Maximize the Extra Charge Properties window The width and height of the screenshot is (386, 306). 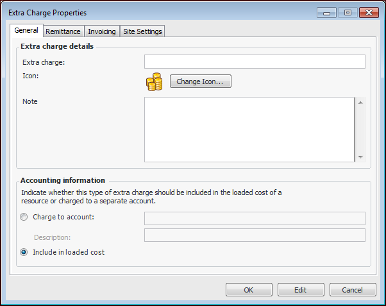[347, 12]
